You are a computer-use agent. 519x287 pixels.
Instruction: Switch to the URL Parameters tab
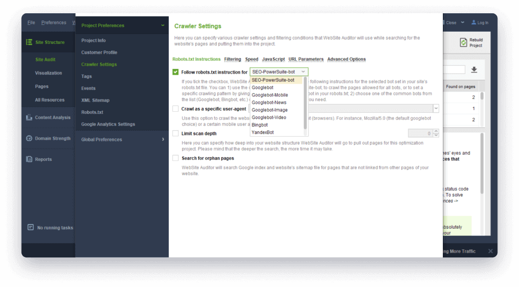(x=306, y=59)
